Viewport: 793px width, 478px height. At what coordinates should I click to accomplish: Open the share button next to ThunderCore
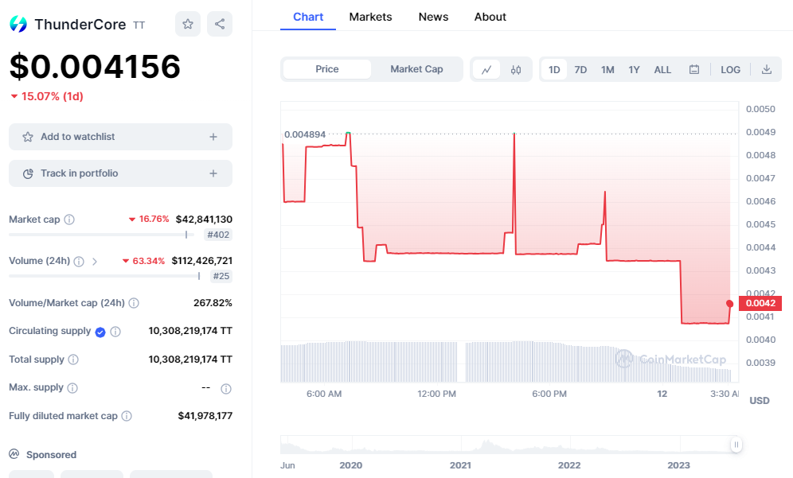(x=220, y=24)
